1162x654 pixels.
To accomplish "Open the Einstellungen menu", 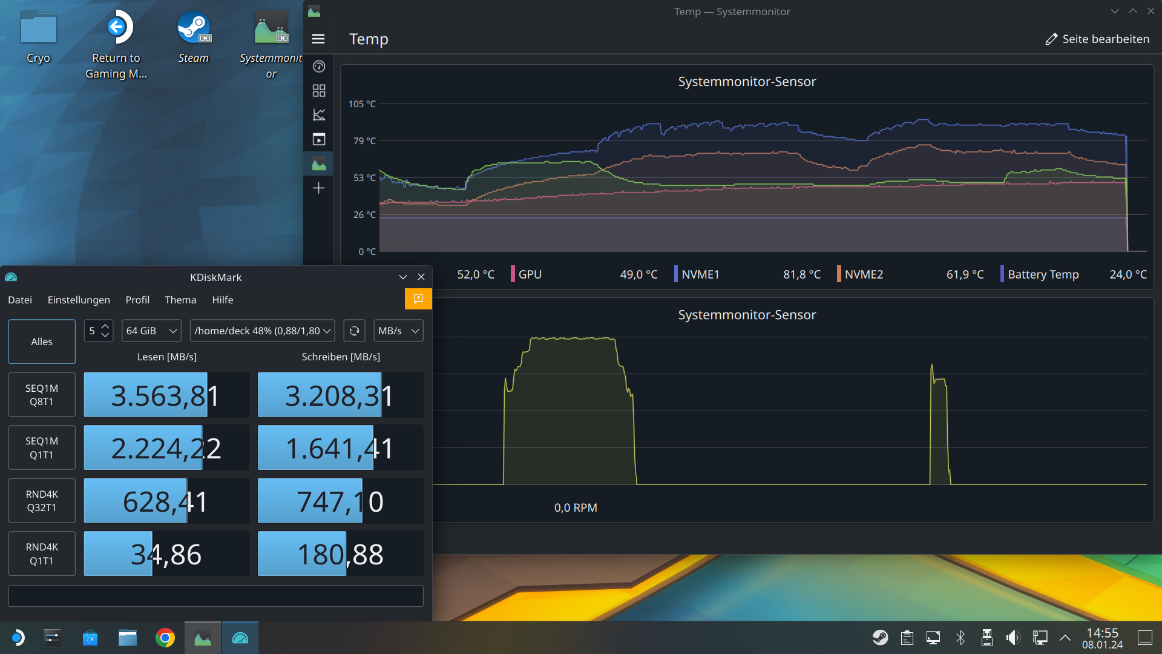I will [79, 300].
